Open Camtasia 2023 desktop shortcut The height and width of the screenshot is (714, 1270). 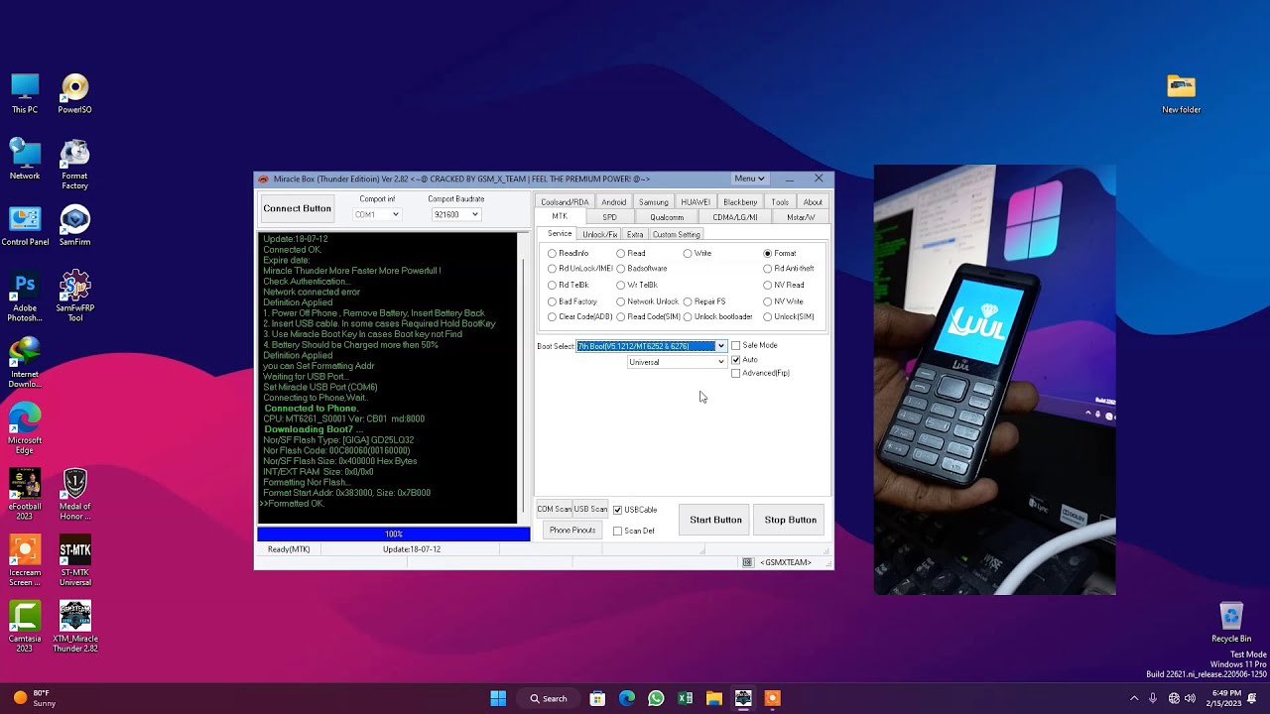[25, 627]
